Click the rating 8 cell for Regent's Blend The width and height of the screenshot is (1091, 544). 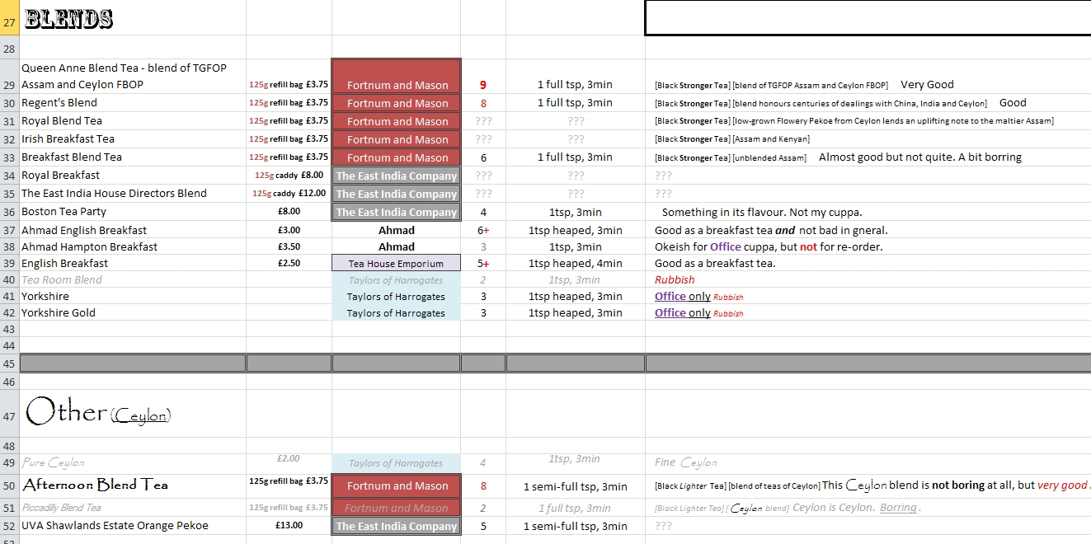(x=483, y=103)
